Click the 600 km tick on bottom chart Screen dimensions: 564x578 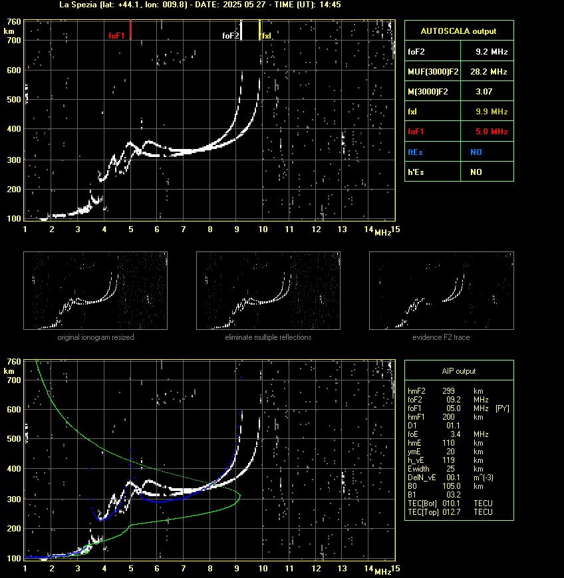[x=14, y=410]
